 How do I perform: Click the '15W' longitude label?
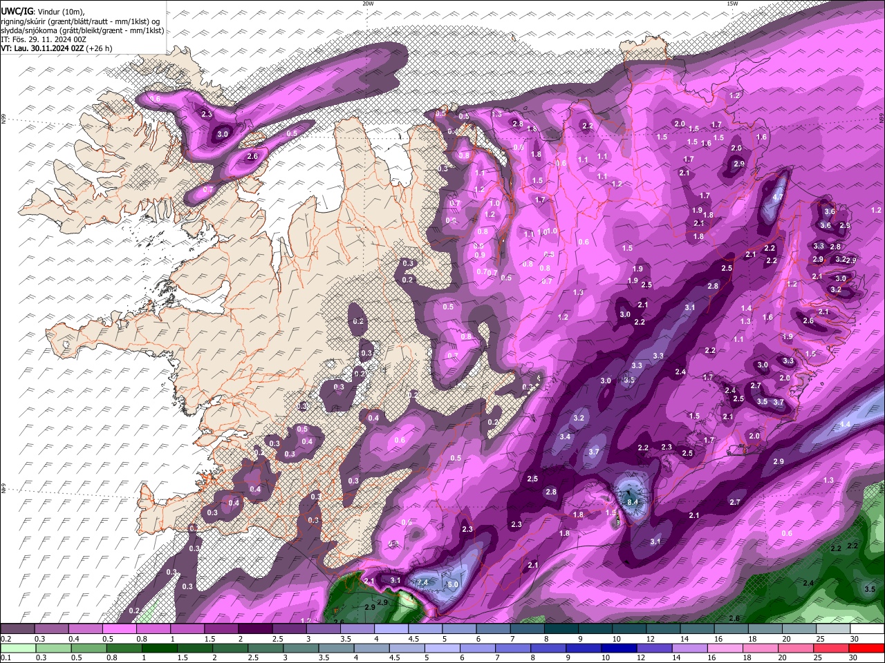click(732, 3)
